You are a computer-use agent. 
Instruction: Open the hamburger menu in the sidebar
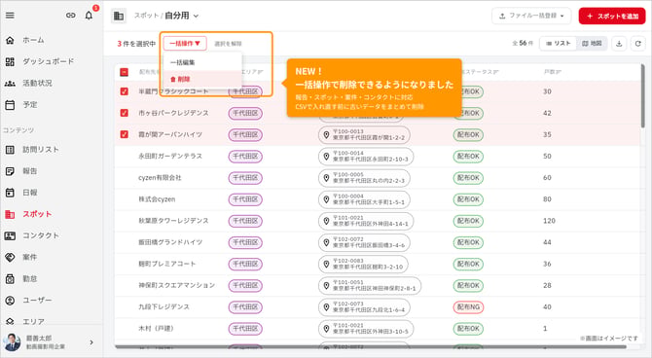point(10,16)
